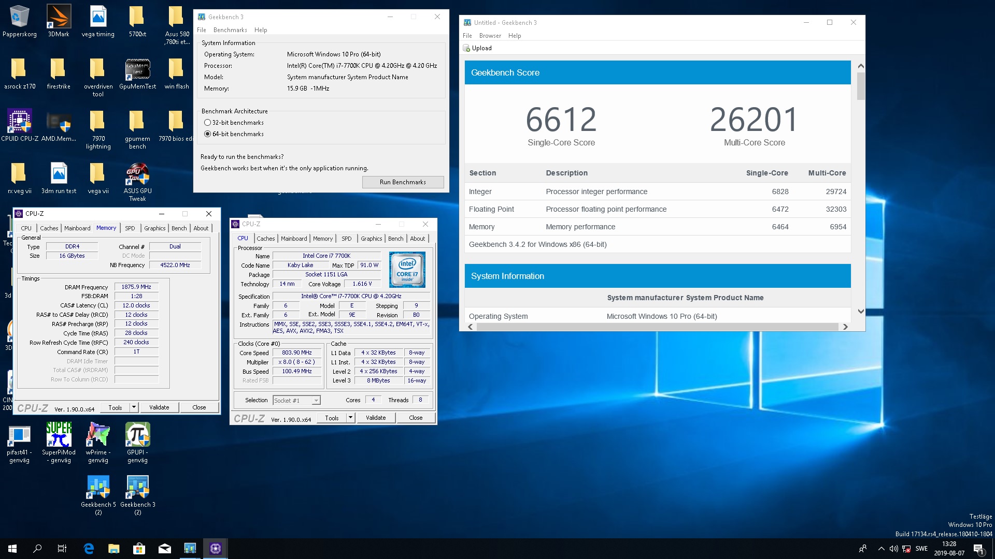995x559 pixels.
Task: Open Task View on the taskbar
Action: pyautogui.click(x=62, y=549)
